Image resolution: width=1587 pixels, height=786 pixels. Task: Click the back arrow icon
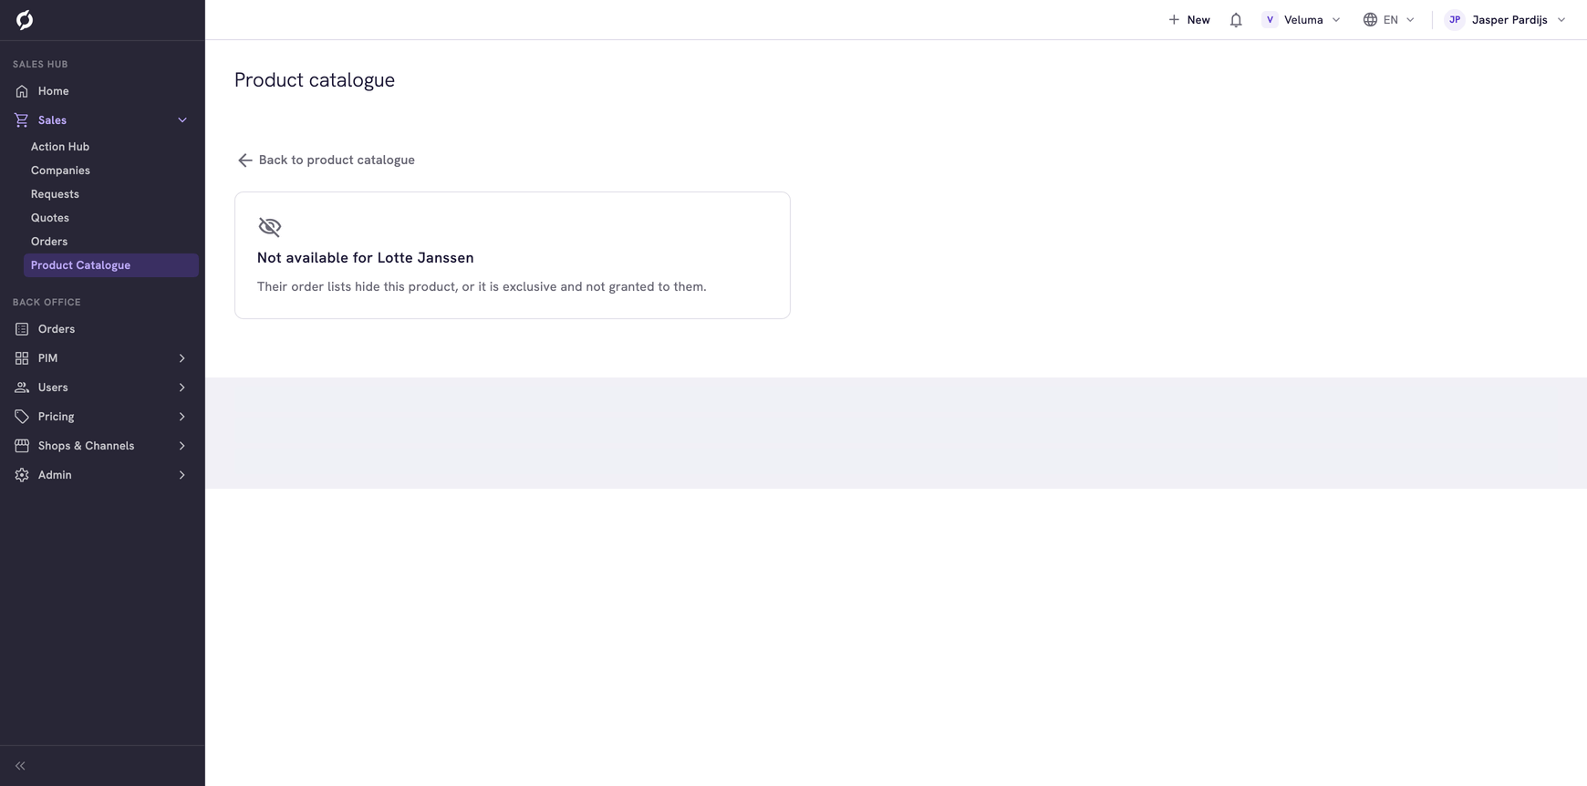(244, 160)
